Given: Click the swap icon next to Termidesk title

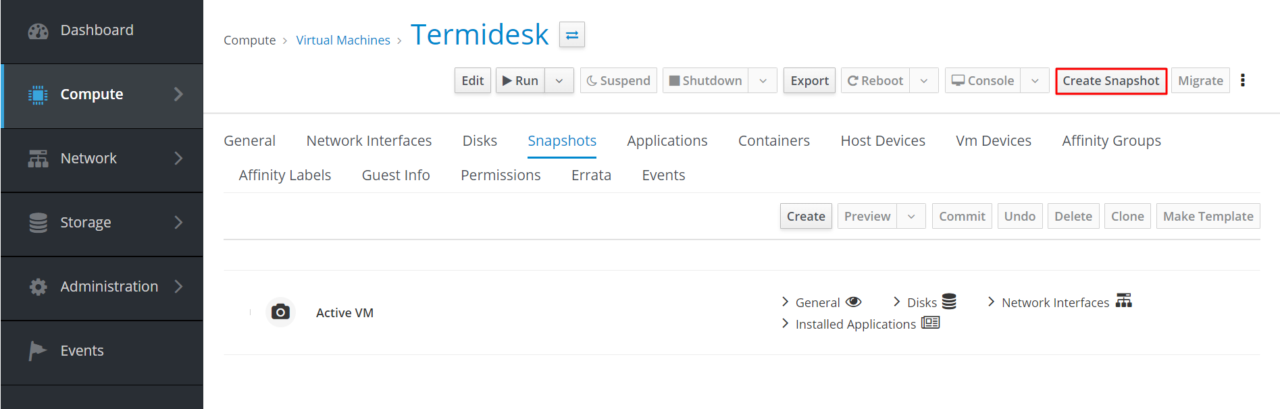Looking at the screenshot, I should 571,35.
